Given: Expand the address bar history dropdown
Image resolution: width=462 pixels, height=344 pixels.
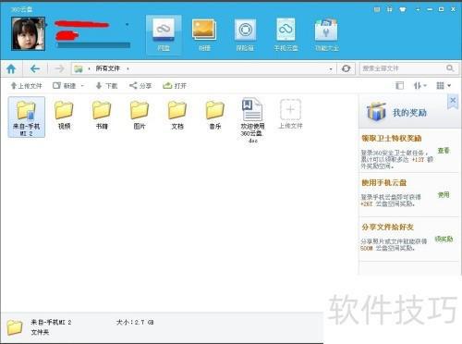Looking at the screenshot, I should 331,68.
